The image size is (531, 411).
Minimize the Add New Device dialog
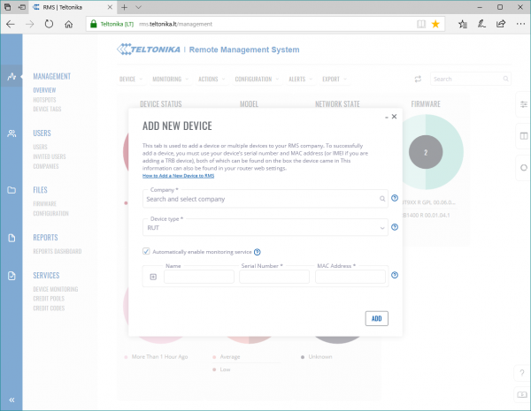(387, 118)
